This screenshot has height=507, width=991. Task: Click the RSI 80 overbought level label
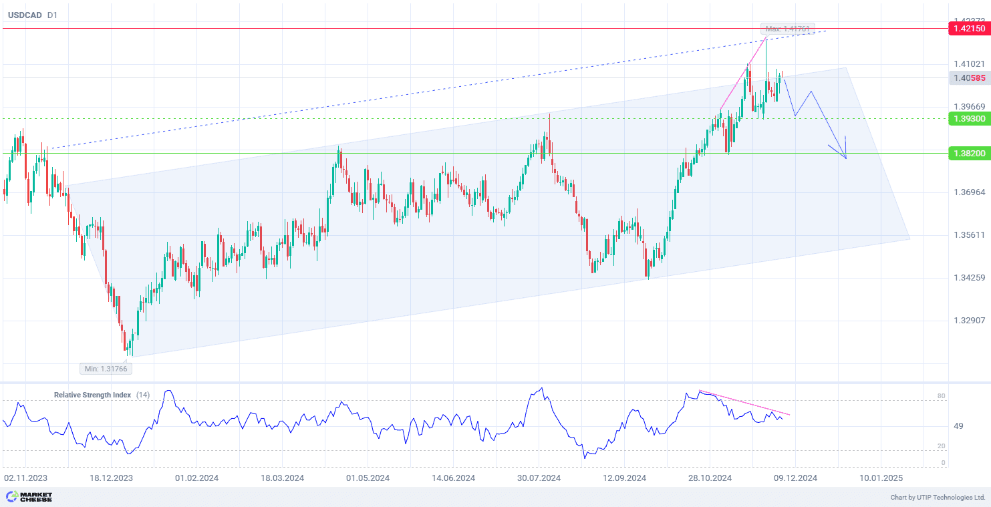pos(941,396)
